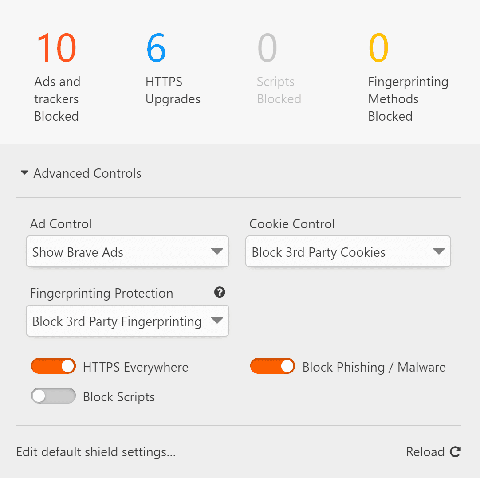Enable the Block Scripts toggle
Screen dimensions: 480x478
tap(53, 396)
